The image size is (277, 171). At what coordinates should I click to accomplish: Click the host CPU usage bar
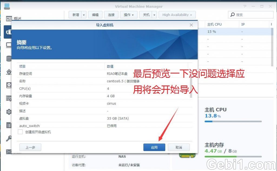coord(233,121)
